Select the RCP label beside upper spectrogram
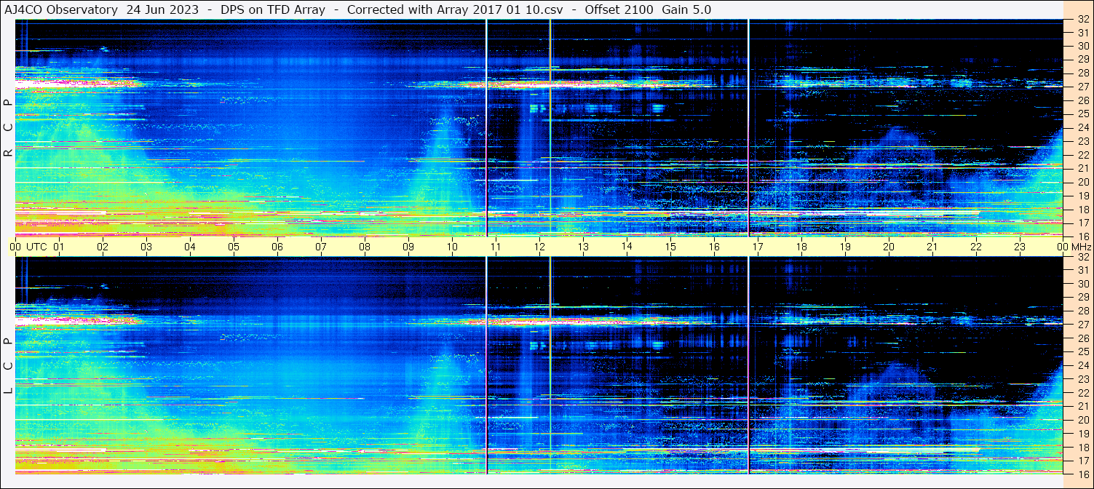 click(x=8, y=128)
